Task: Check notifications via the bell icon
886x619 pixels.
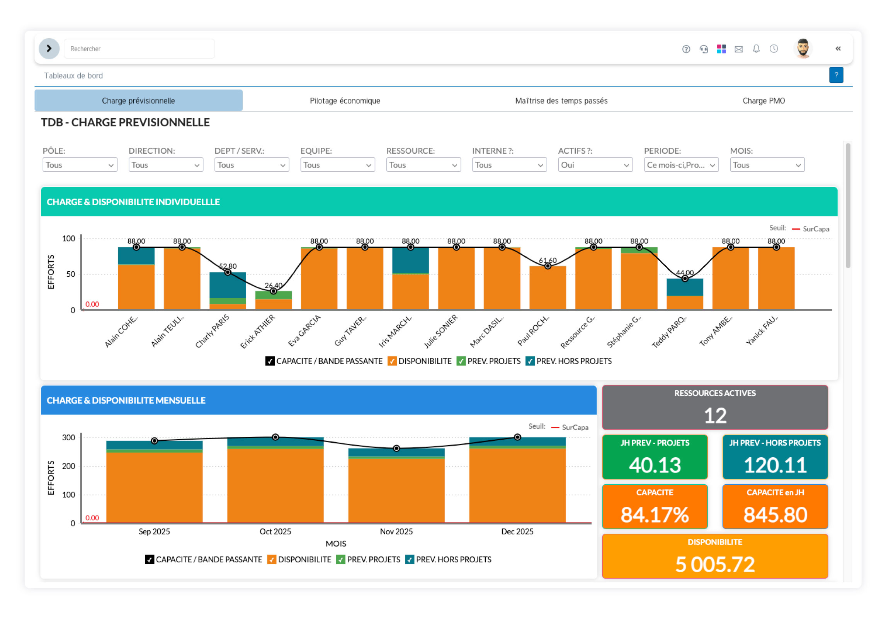Action: [x=756, y=49]
